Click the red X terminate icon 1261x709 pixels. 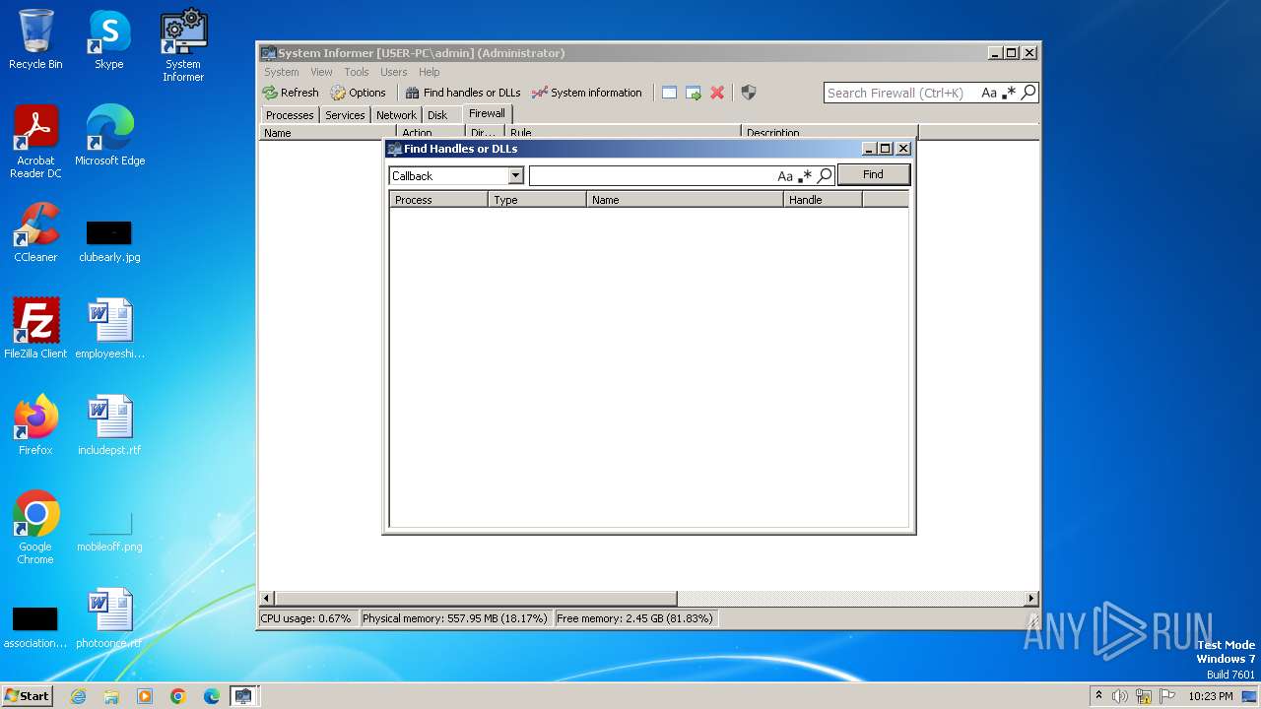pyautogui.click(x=717, y=93)
